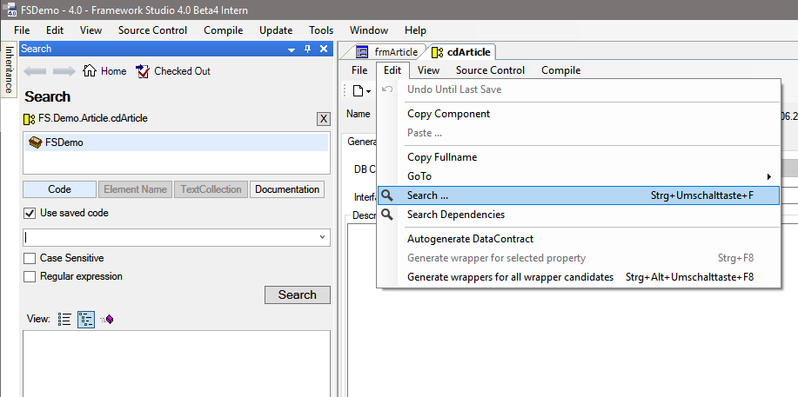798x397 pixels.
Task: Open the document View menu
Action: [428, 70]
